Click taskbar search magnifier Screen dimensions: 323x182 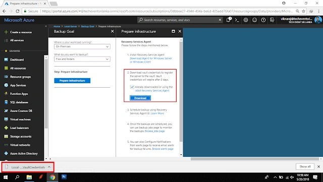pyautogui.click(x=17, y=177)
